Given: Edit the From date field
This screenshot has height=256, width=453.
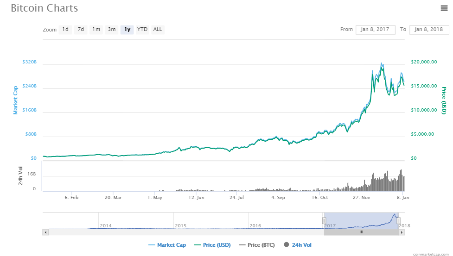Looking at the screenshot, I should click(x=375, y=30).
